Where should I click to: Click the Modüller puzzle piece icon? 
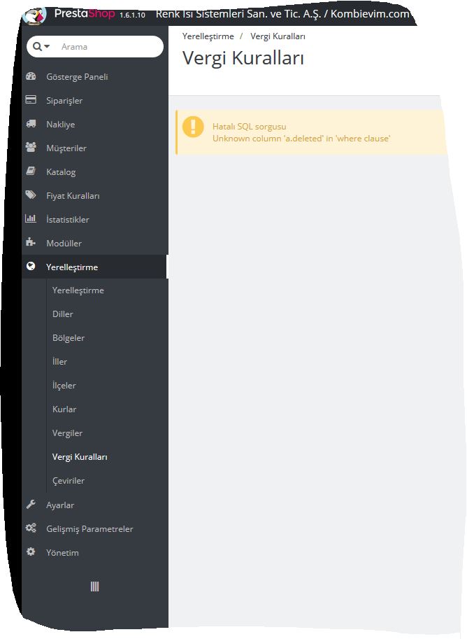pyautogui.click(x=31, y=243)
